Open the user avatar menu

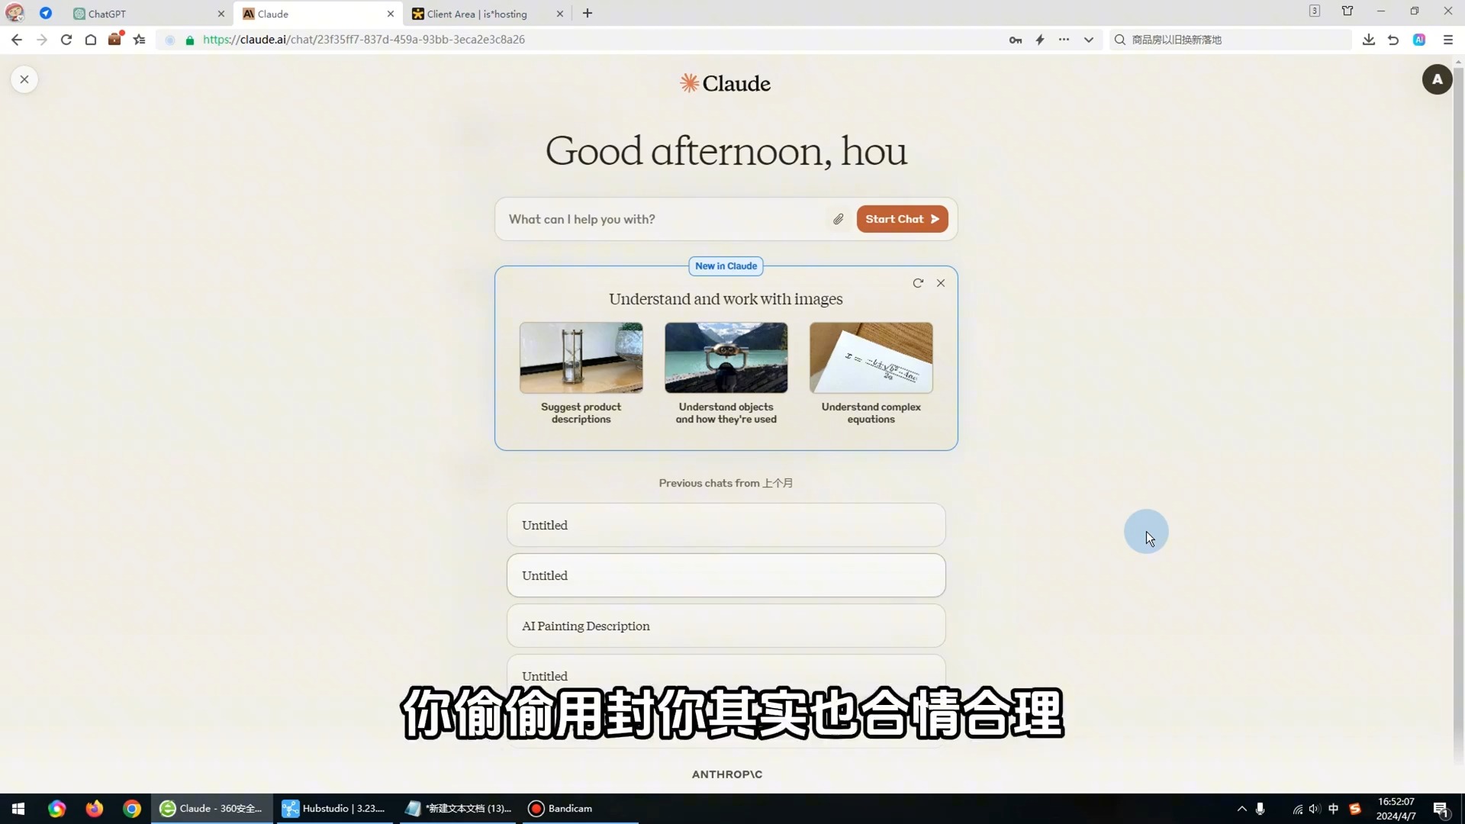pos(1437,79)
